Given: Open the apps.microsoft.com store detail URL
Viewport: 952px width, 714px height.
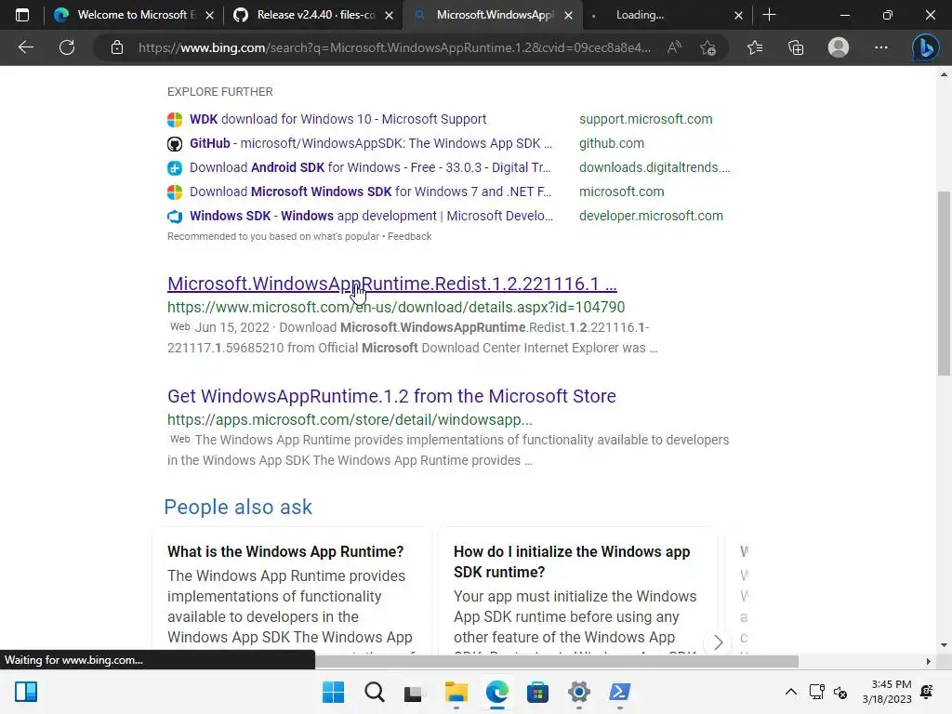Looking at the screenshot, I should [x=350, y=419].
